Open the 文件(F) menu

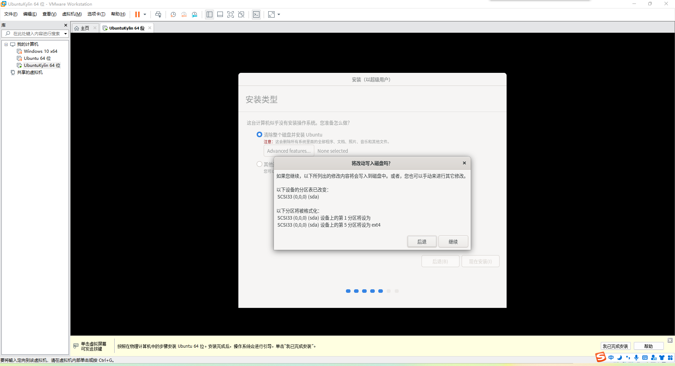pos(11,14)
